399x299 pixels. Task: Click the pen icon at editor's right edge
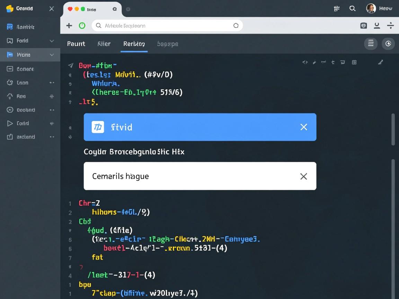(x=380, y=62)
